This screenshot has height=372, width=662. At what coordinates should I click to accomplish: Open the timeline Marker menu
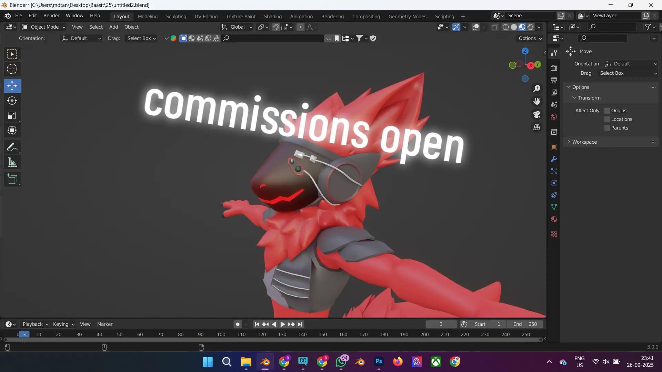pyautogui.click(x=105, y=324)
